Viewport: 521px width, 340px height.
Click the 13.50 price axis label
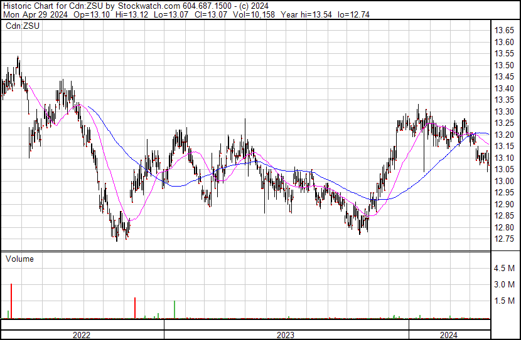(505, 66)
